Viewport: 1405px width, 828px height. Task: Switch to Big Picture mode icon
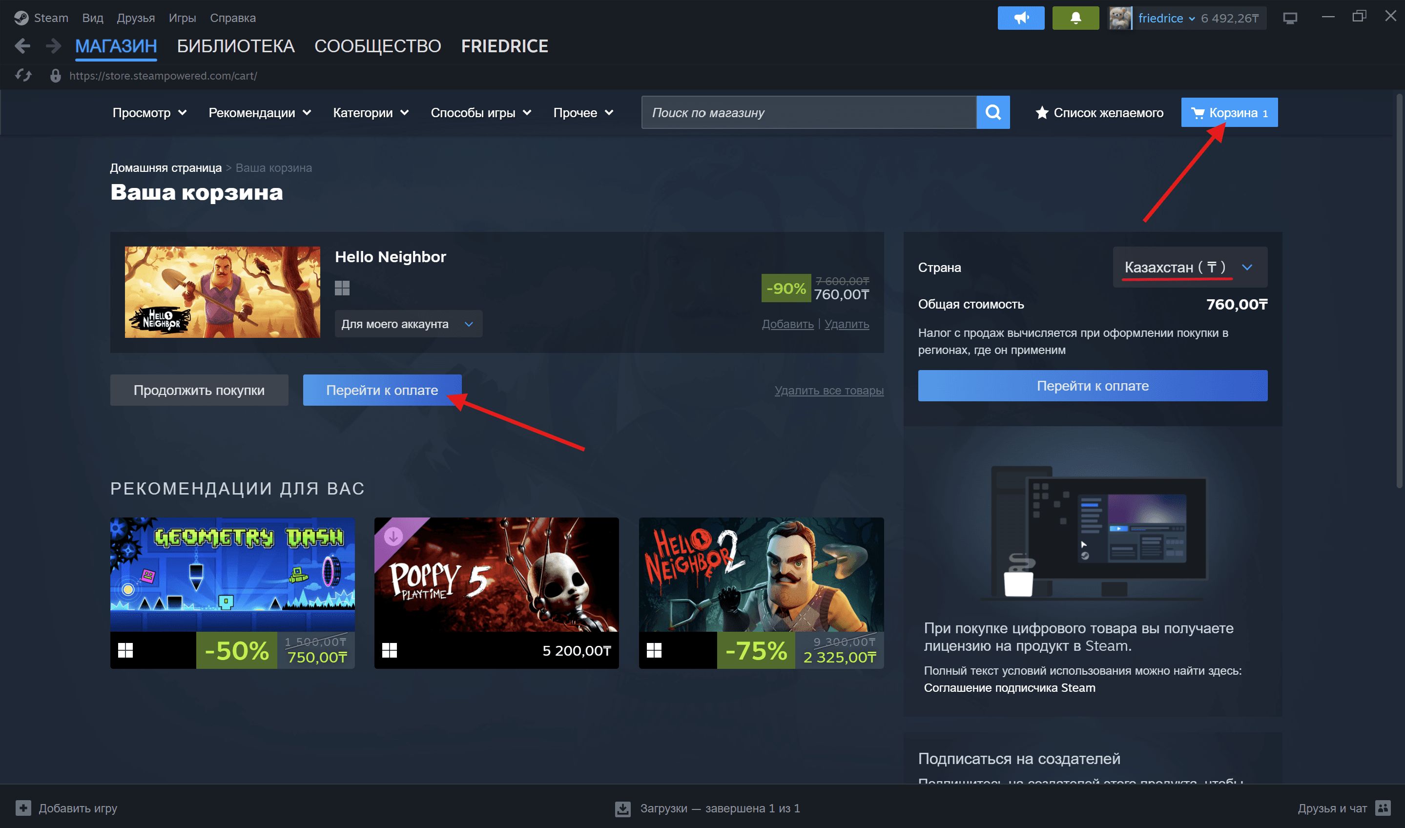click(x=1289, y=18)
